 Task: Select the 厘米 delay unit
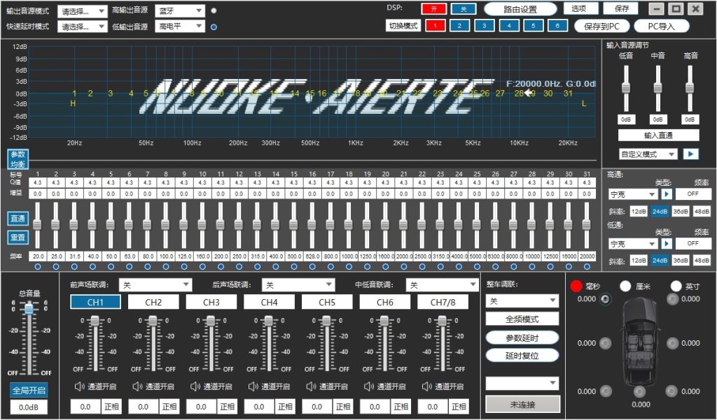(x=625, y=286)
